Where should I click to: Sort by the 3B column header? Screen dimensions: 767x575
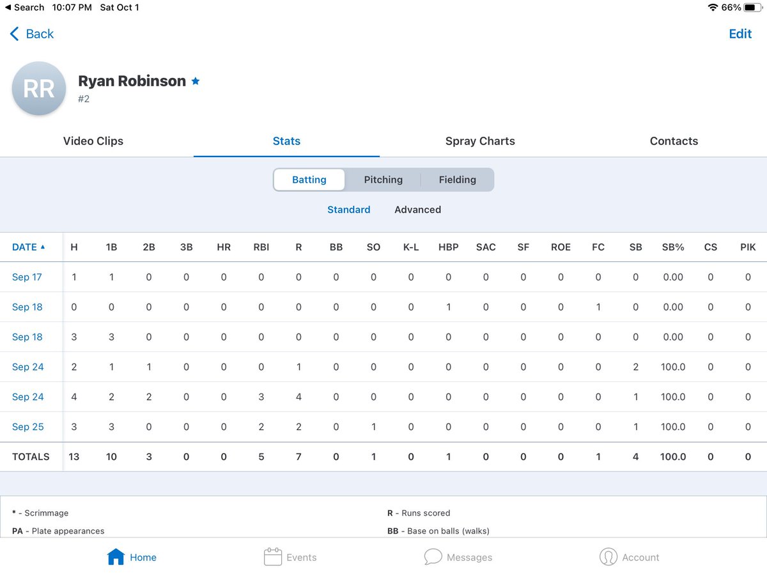[x=186, y=247]
